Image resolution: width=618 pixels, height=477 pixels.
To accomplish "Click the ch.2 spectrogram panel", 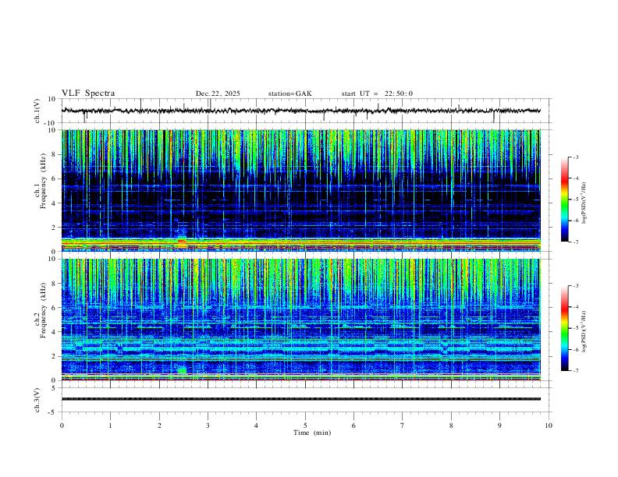I will click(x=300, y=320).
